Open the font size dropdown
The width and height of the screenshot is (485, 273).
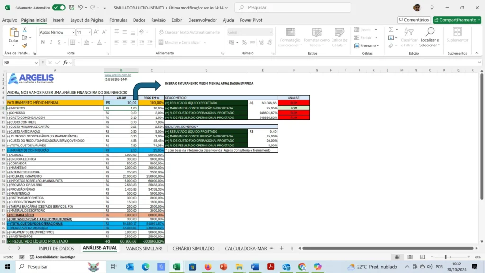90,32
